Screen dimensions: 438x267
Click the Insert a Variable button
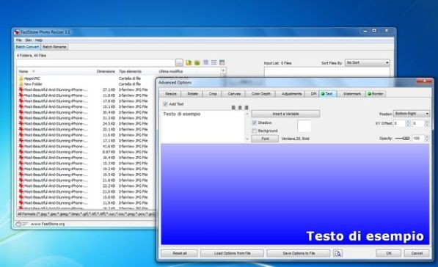[x=285, y=114]
